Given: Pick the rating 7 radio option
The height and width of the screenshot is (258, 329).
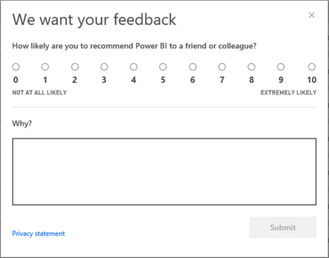Looking at the screenshot, I should (222, 67).
